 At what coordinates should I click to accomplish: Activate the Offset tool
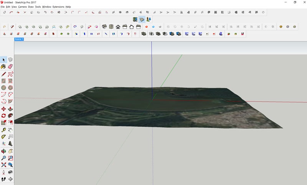pyautogui.click(x=10, y=122)
